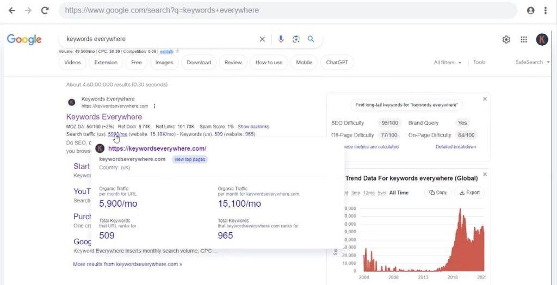Click Keywords Everywhere favicon in first result
Viewport: 557px width, 285px height.
click(x=71, y=102)
